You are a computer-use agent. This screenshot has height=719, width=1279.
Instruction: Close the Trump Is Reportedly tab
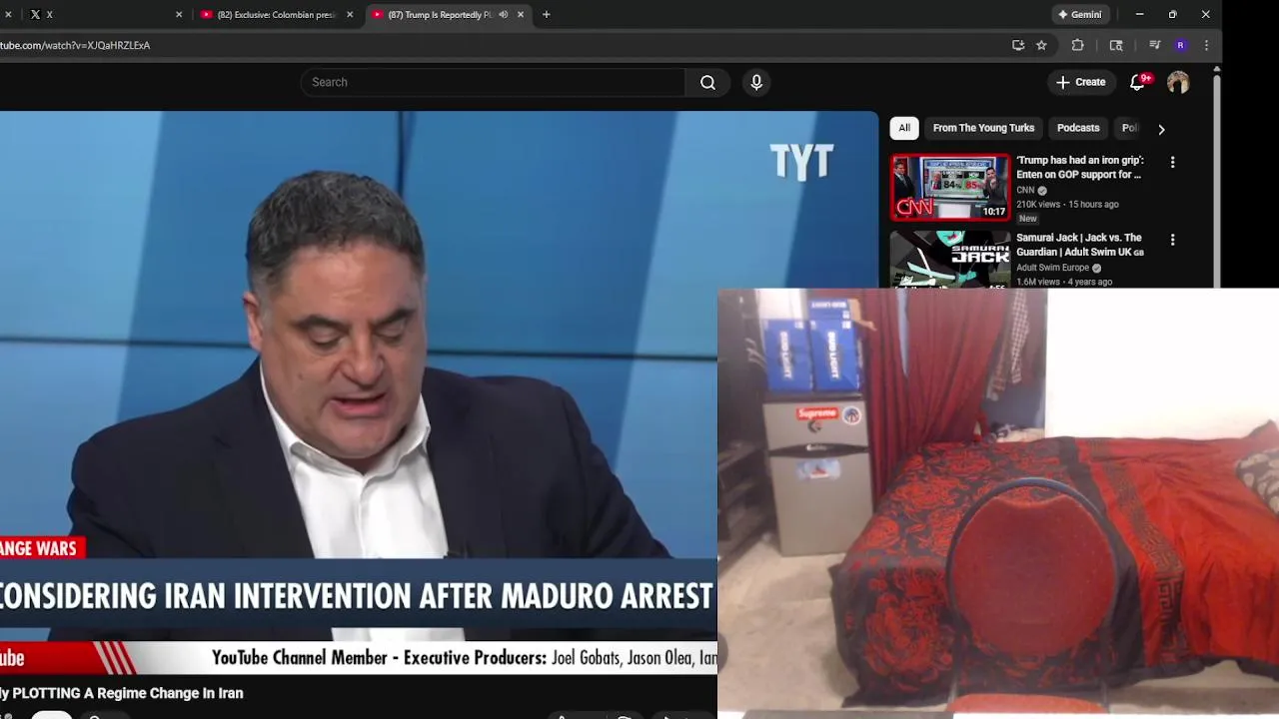520,15
